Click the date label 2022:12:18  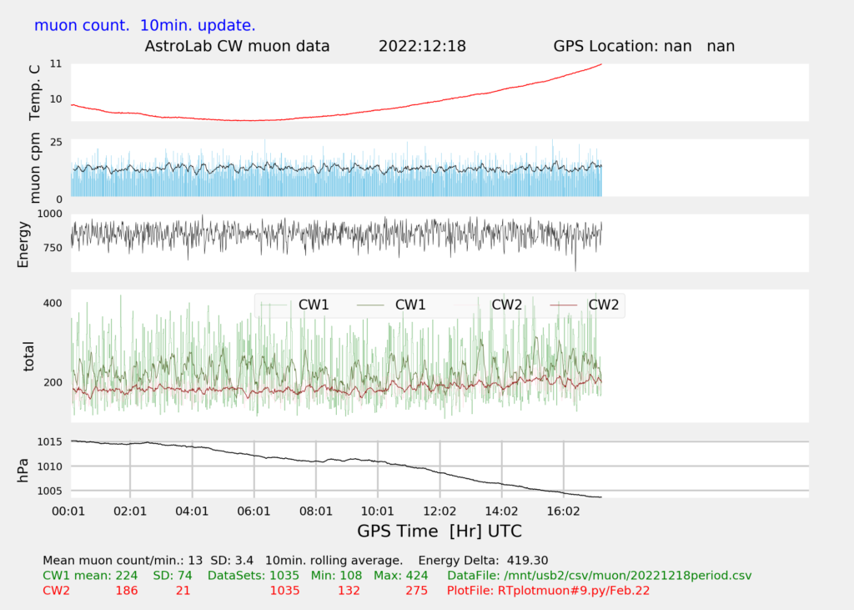pos(422,46)
